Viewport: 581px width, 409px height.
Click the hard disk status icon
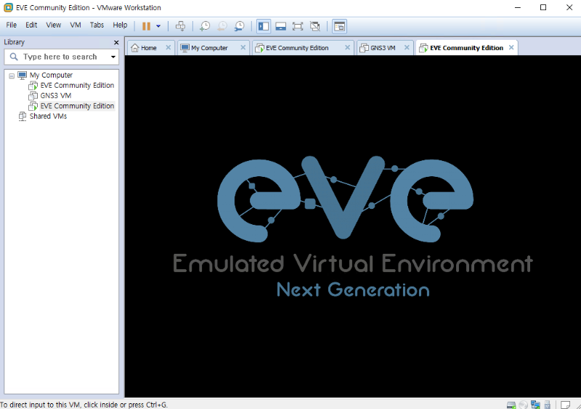pyautogui.click(x=511, y=404)
